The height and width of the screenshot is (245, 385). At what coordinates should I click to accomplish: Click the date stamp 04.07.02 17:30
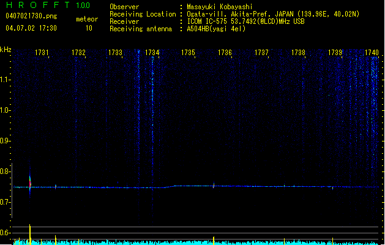click(31, 28)
